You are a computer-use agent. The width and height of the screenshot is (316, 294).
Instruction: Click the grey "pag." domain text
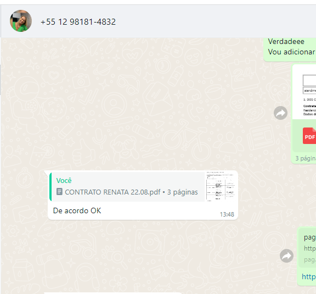(310, 259)
